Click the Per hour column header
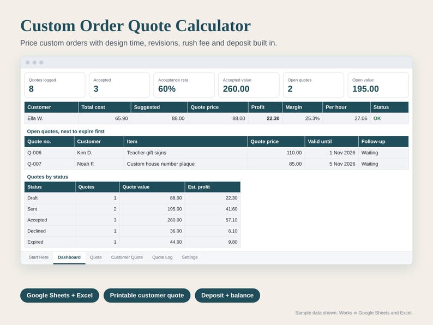The height and width of the screenshot is (325, 433). (347, 107)
